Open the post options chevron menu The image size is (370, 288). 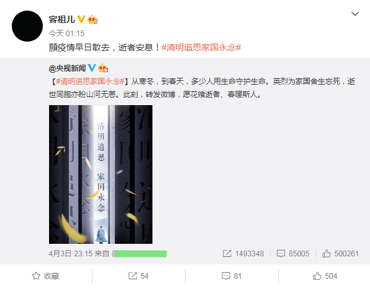click(355, 14)
